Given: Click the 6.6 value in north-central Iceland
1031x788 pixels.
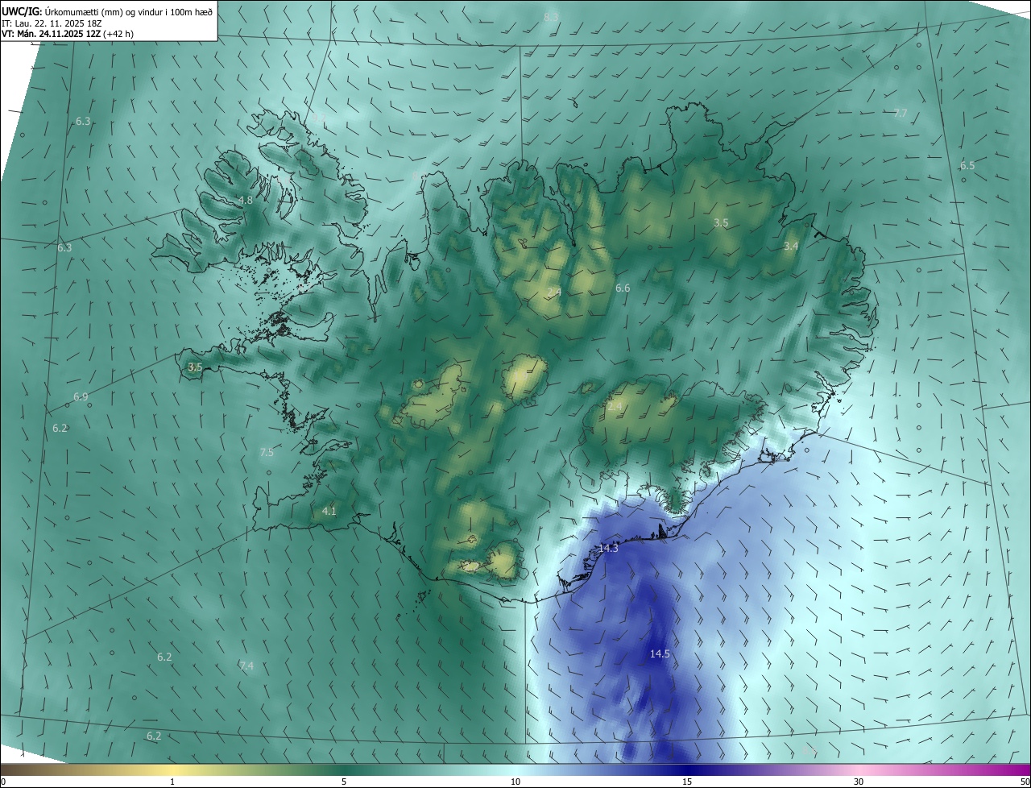Looking at the screenshot, I should (x=623, y=288).
